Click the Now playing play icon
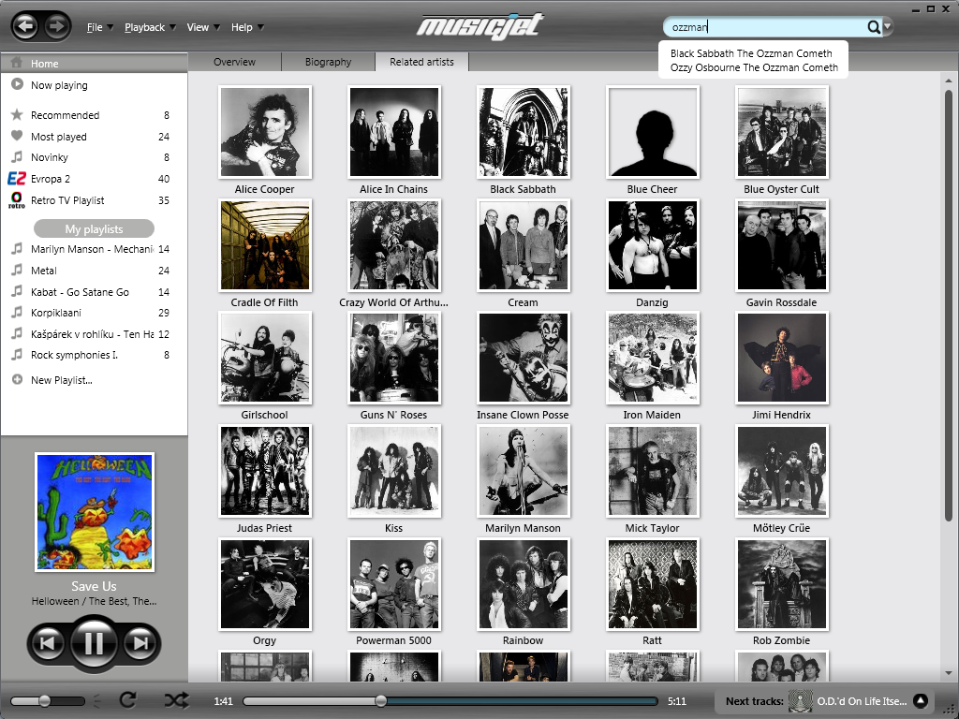Viewport: 959px width, 719px height. 17,84
